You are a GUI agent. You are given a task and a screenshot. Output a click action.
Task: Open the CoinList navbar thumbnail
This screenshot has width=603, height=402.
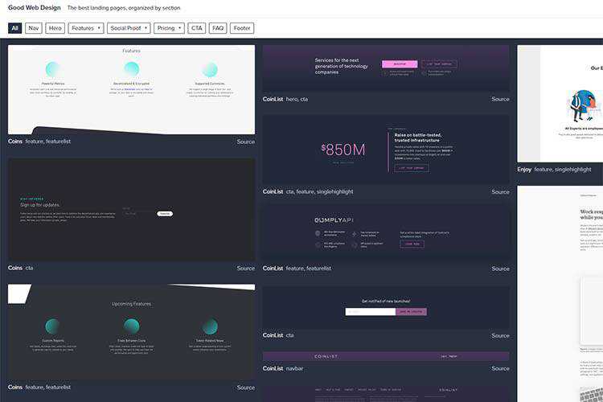pyautogui.click(x=385, y=356)
